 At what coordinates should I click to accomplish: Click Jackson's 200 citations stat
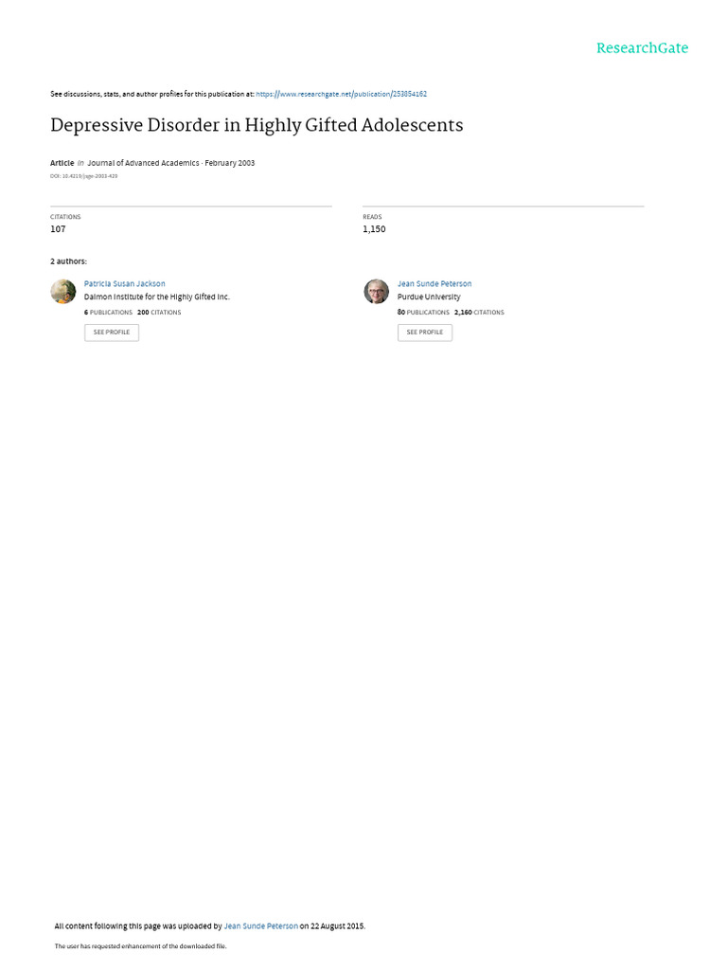[159, 312]
